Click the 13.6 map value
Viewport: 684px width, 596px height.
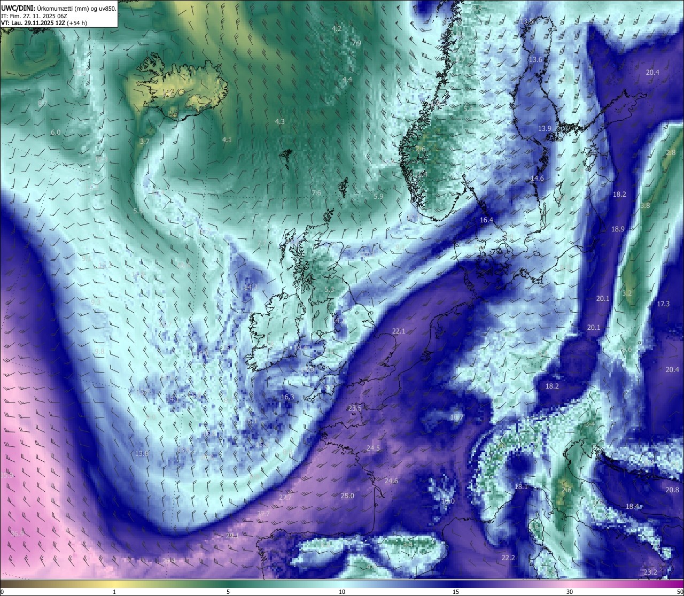(535, 60)
